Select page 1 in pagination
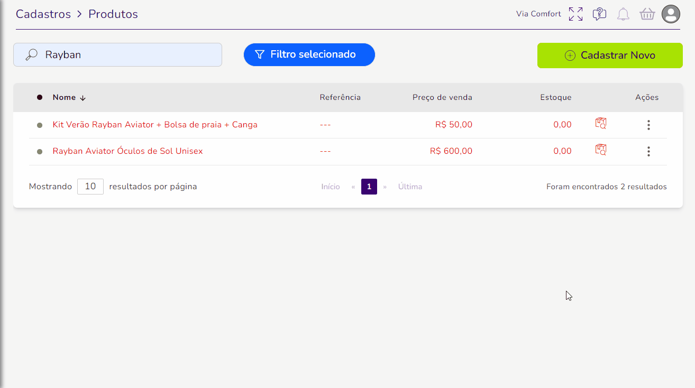 [x=369, y=187]
